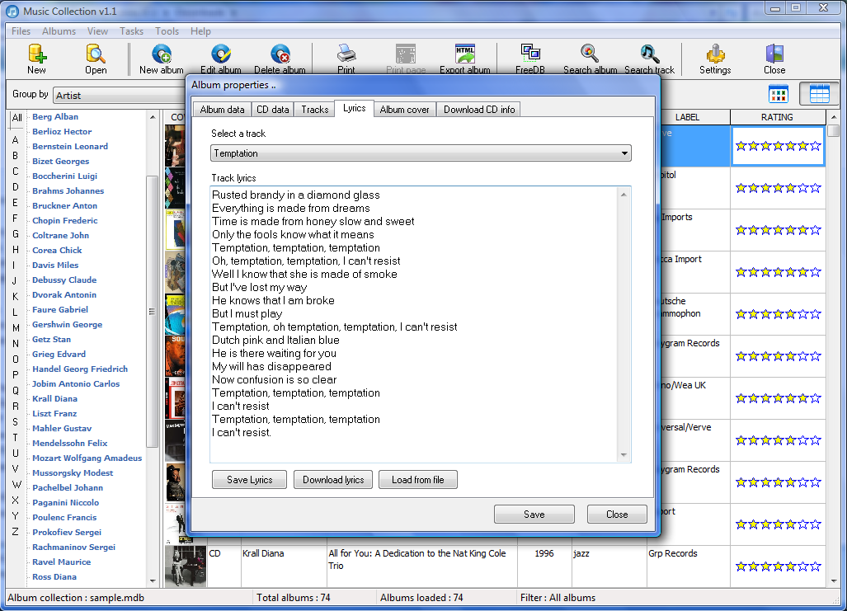Open the Download CD info tab
Screen dimensions: 847x611
479,110
